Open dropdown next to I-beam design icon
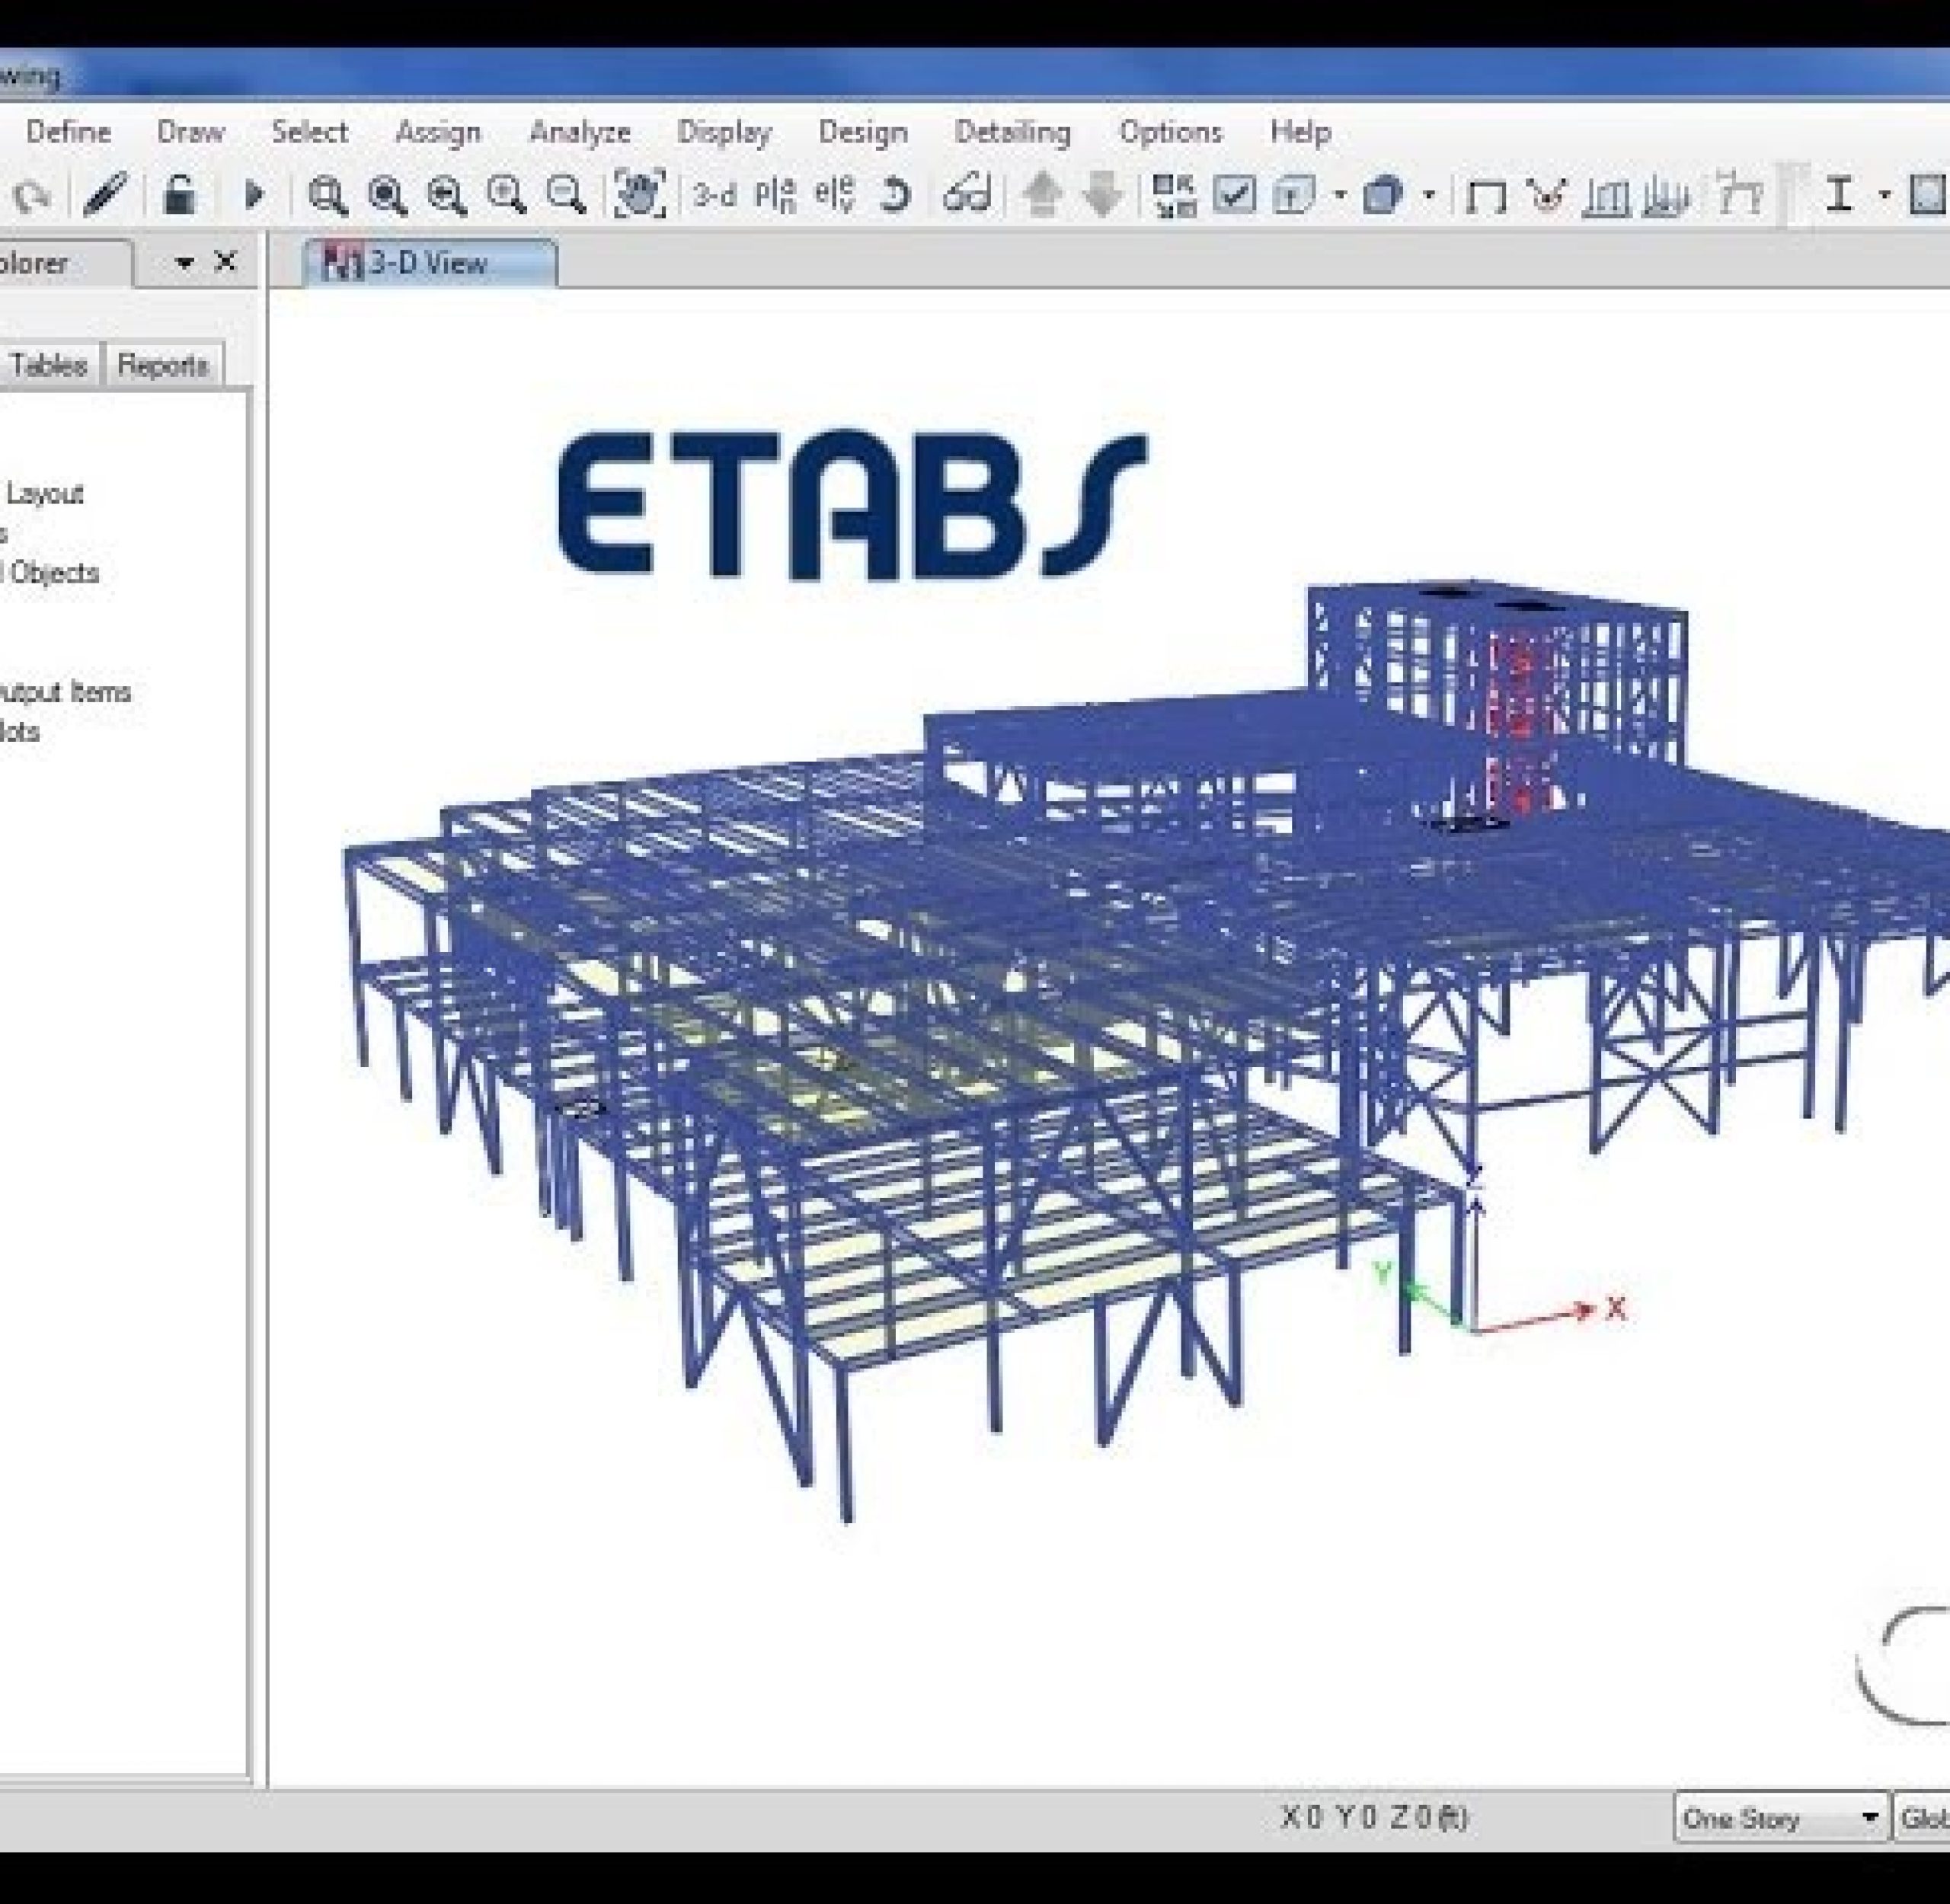The width and height of the screenshot is (1950, 1904). [1884, 195]
